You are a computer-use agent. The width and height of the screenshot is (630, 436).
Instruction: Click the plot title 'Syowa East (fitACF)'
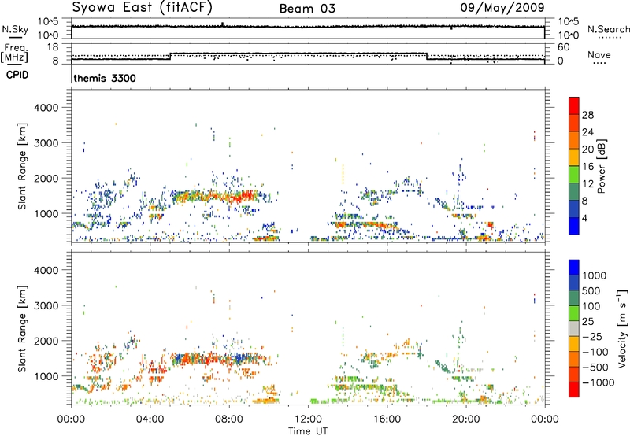click(142, 8)
